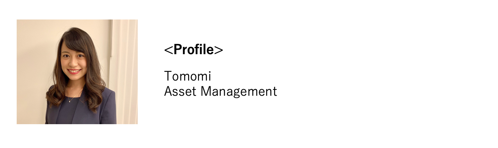Click the letter A in Asset
498x148 pixels.
tap(168, 91)
